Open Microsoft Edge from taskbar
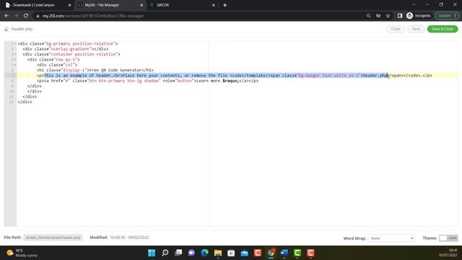 [x=205, y=253]
